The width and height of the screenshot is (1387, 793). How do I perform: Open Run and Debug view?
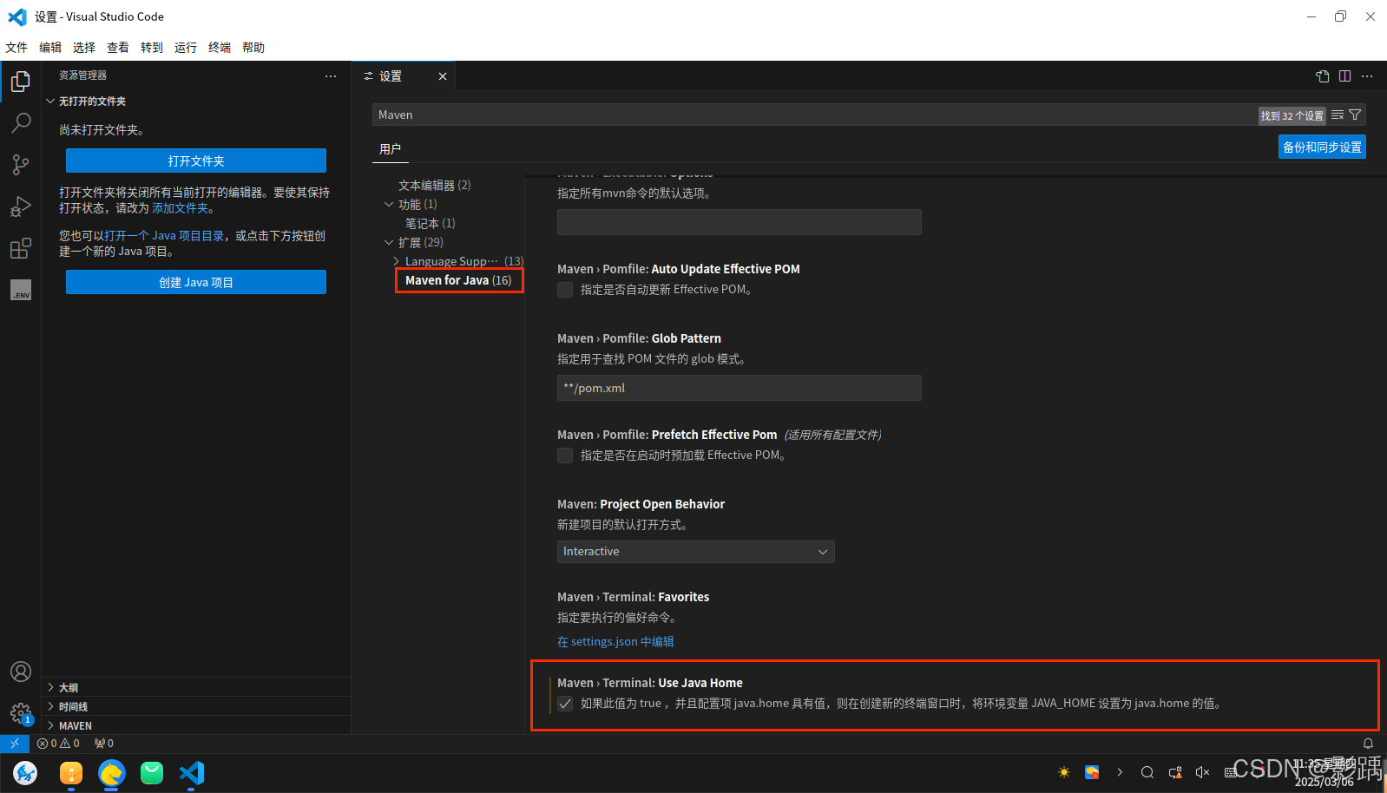(21, 206)
